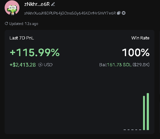Click the ($29.8K) balance value

click(x=141, y=65)
